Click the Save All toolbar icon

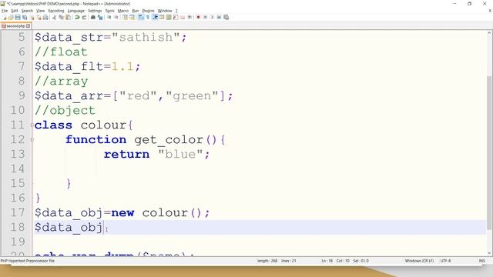[25, 17]
